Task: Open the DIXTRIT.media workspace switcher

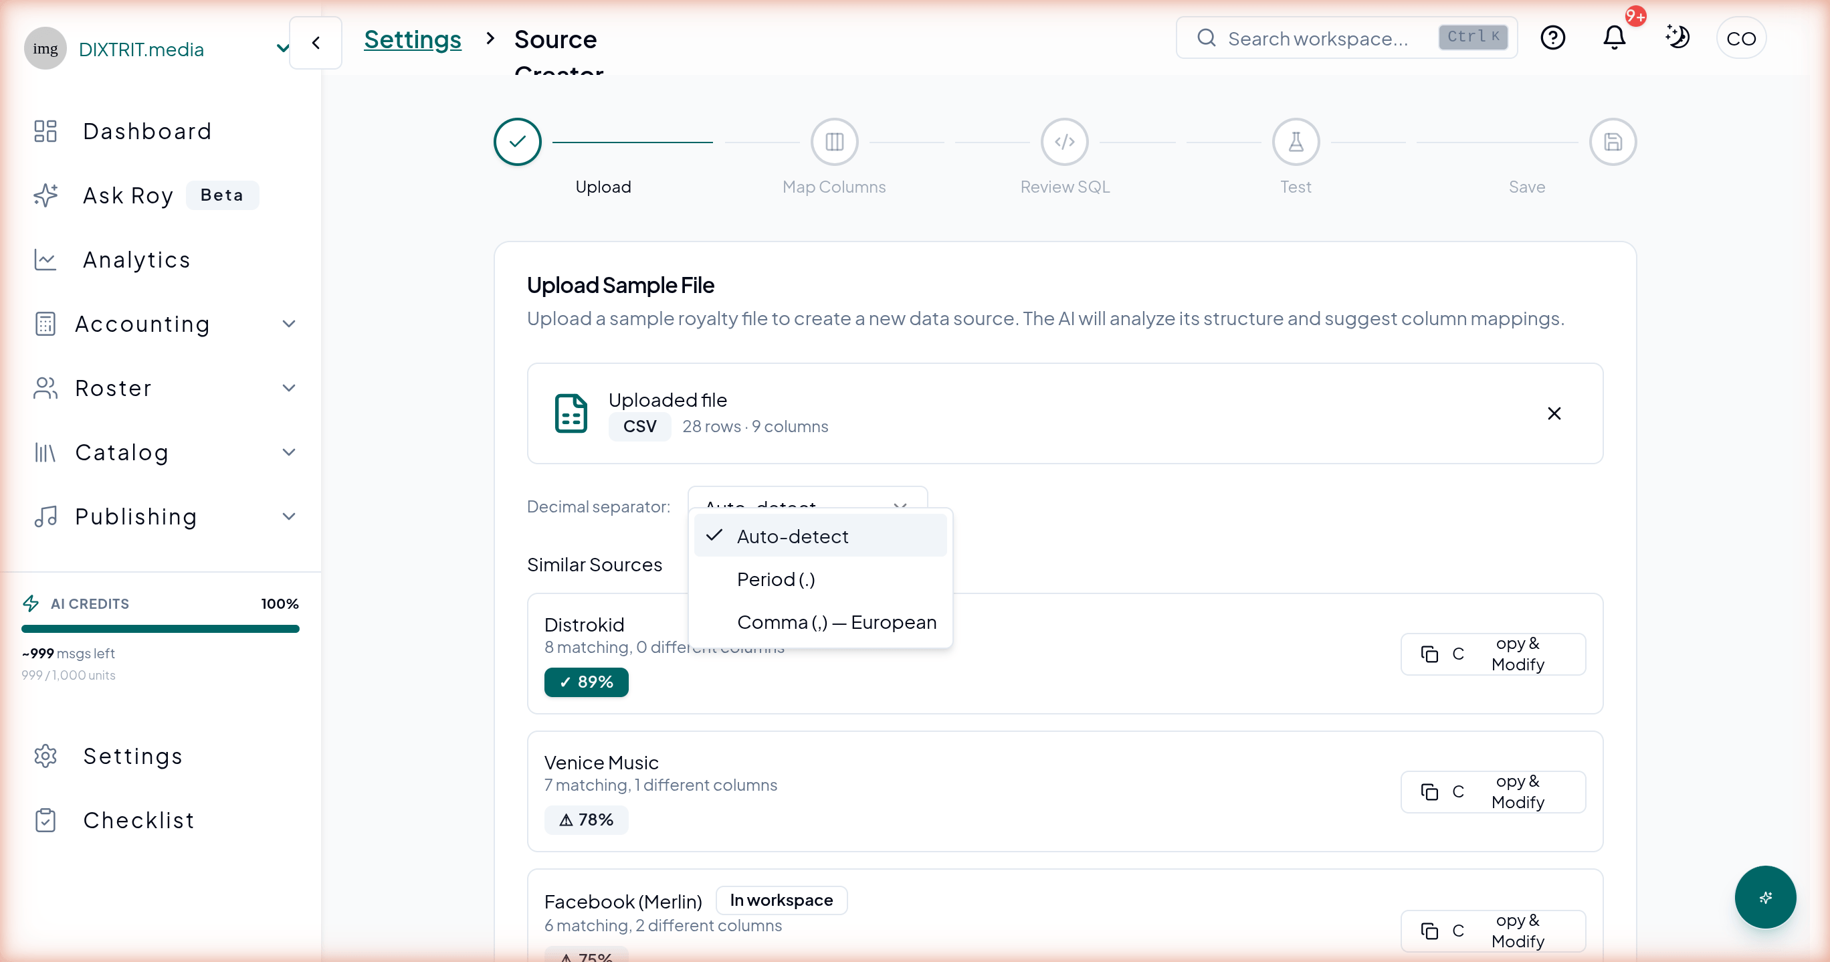Action: (158, 48)
